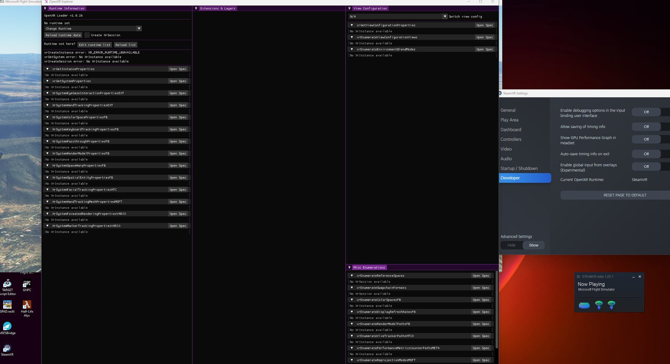
Task: Collapse XrSystemEyeGazeInteractionPropertiesEXT section
Action: (x=47, y=93)
